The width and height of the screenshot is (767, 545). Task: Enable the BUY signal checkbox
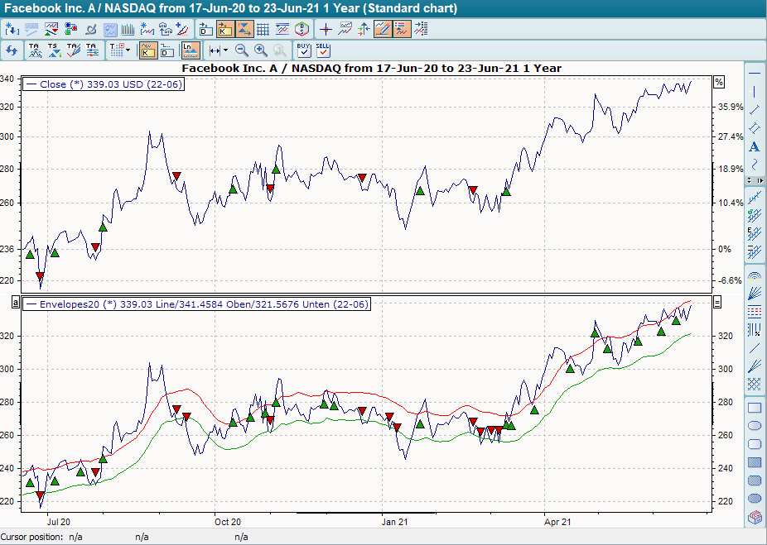303,50
